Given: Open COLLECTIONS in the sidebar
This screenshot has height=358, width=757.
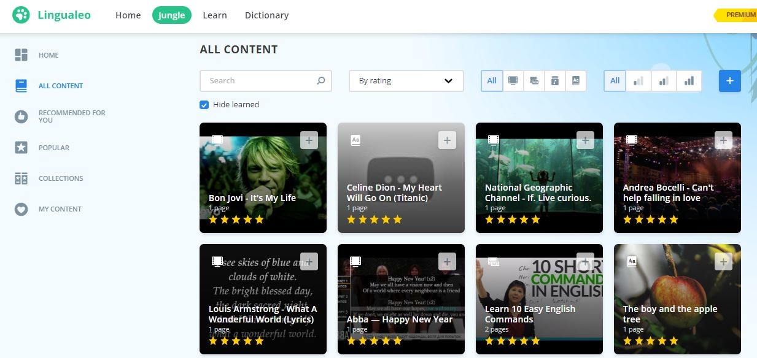Looking at the screenshot, I should 61,178.
